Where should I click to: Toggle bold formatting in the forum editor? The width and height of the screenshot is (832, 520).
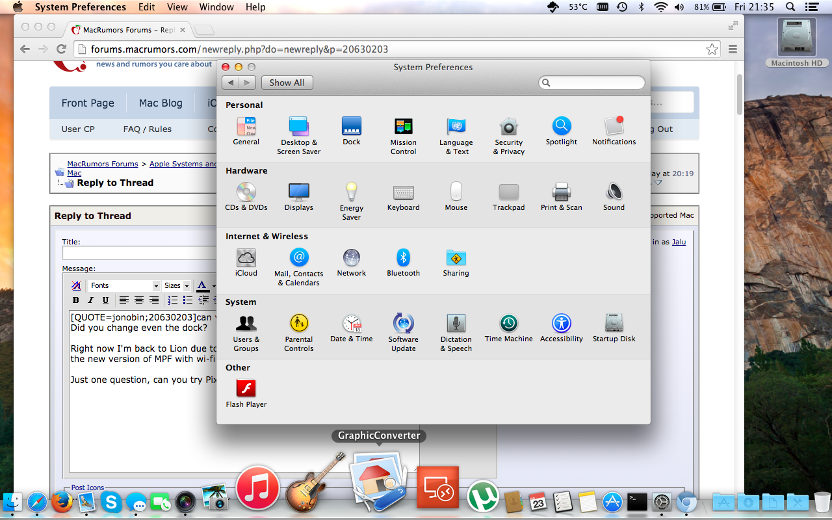pyautogui.click(x=75, y=300)
